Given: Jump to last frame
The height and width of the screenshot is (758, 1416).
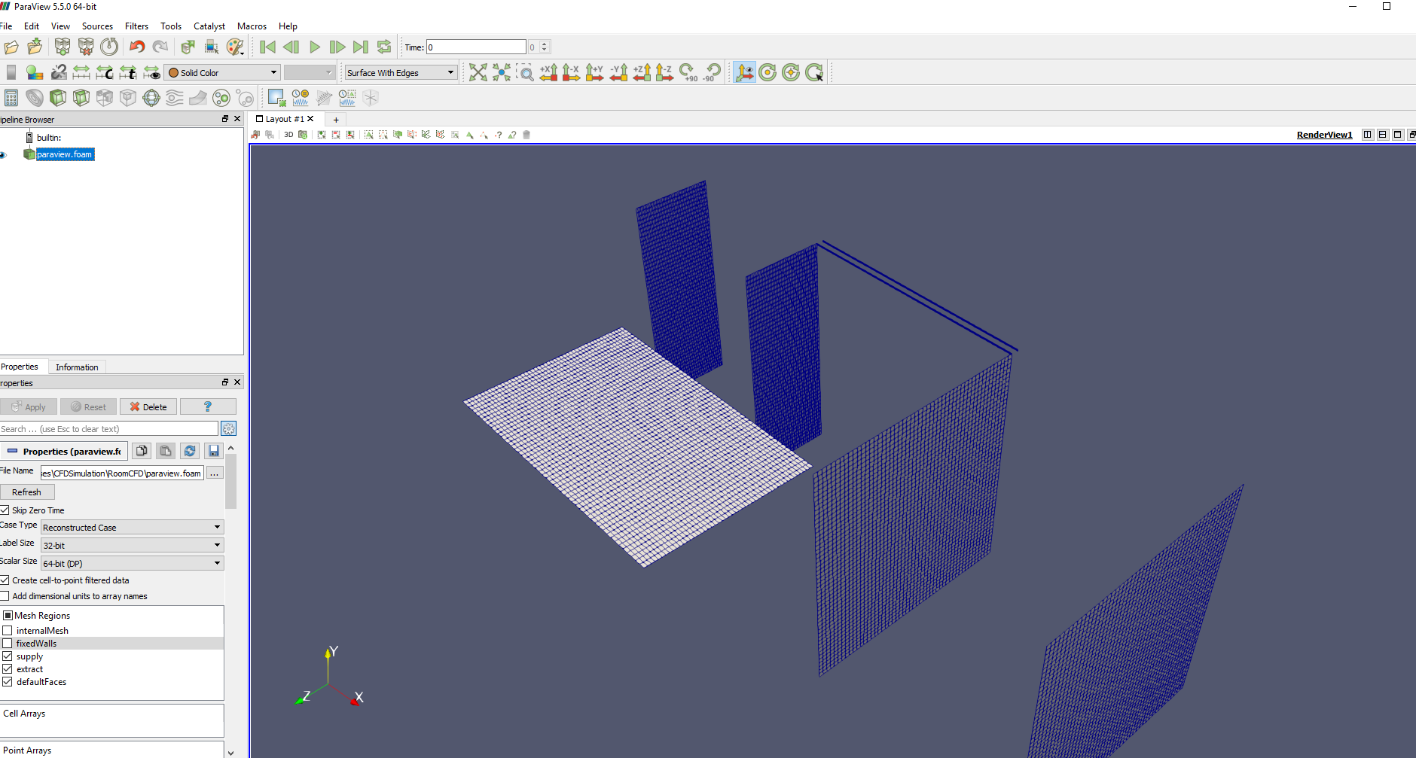Looking at the screenshot, I should pos(361,47).
